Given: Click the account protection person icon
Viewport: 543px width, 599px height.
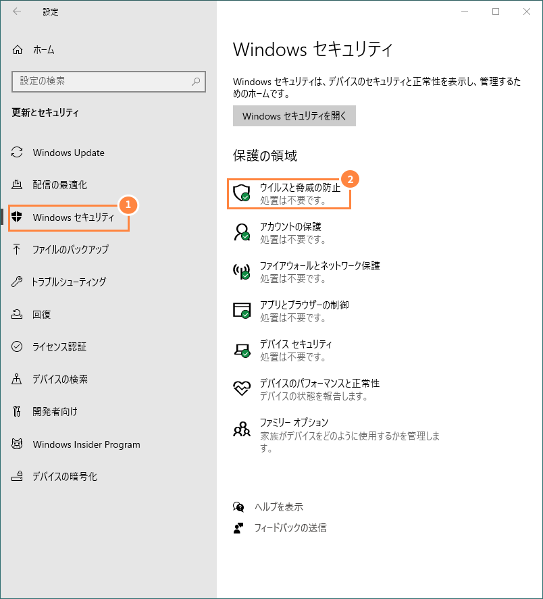Looking at the screenshot, I should [242, 232].
